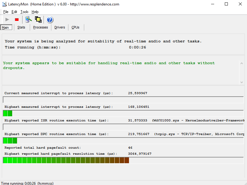Minimize the LatencyMon window
The image size is (247, 185).
pos(213,4)
